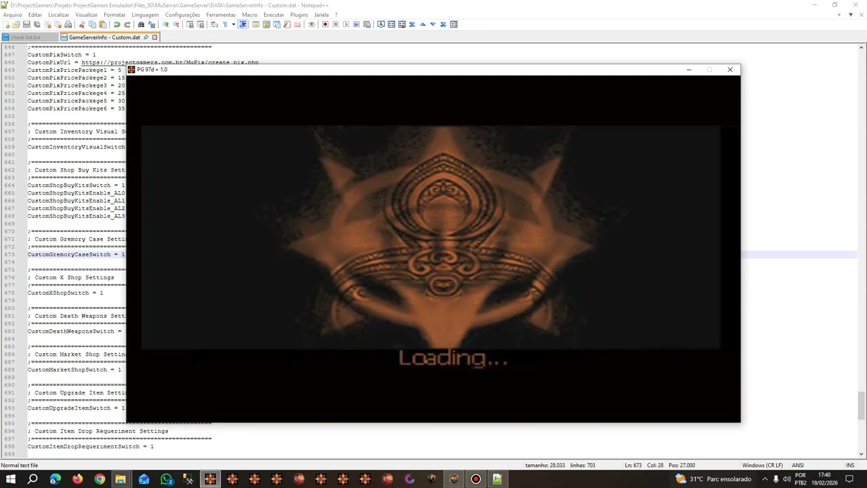Show hidden tray icons chevron
Screen dimensions: 867x488
click(765, 479)
